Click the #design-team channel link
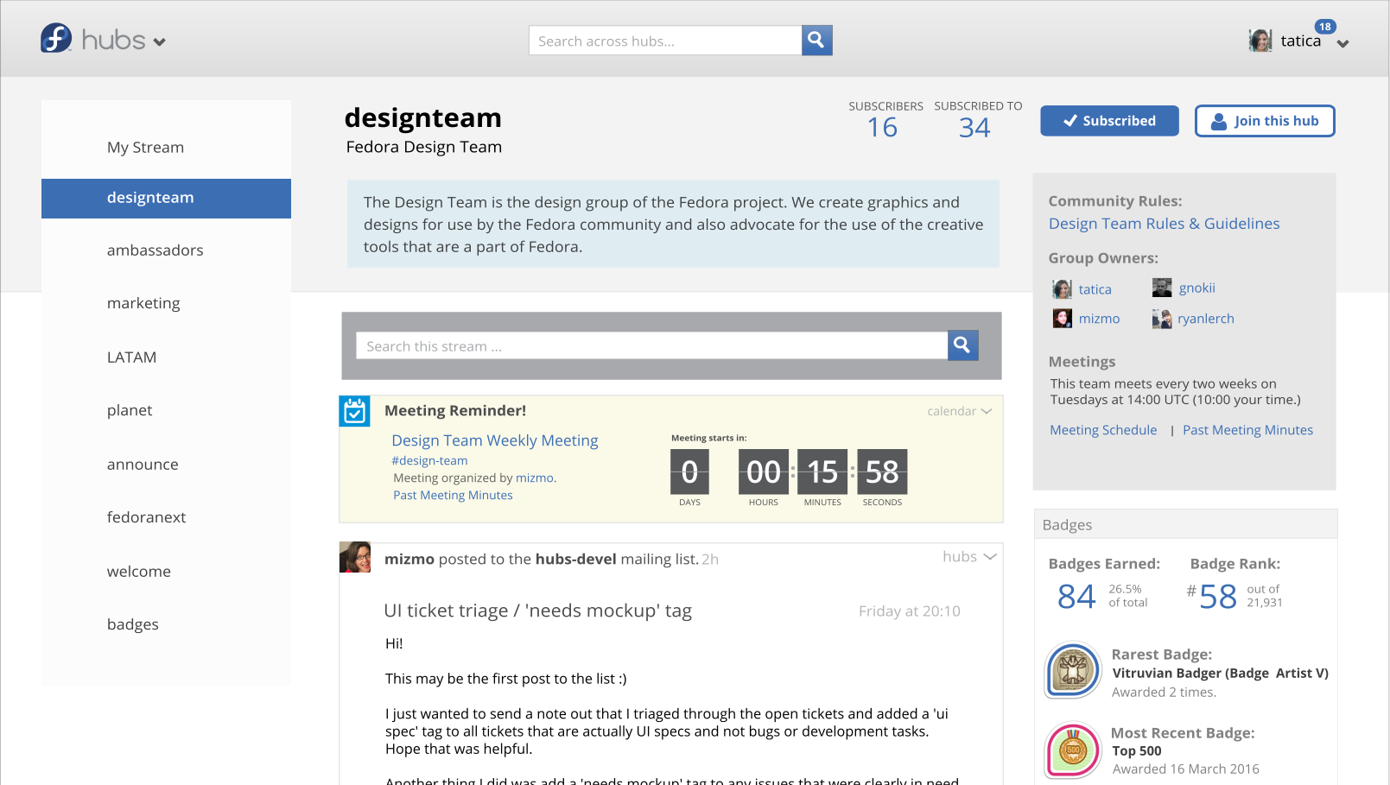The width and height of the screenshot is (1390, 785). point(429,461)
